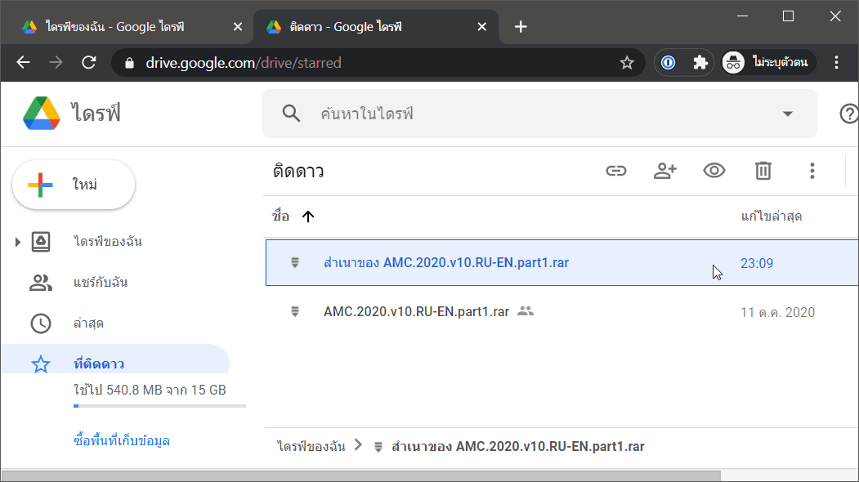Image resolution: width=859 pixels, height=482 pixels.
Task: Click the get link icon
Action: pos(615,171)
